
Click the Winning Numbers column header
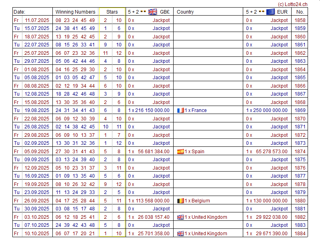click(75, 12)
